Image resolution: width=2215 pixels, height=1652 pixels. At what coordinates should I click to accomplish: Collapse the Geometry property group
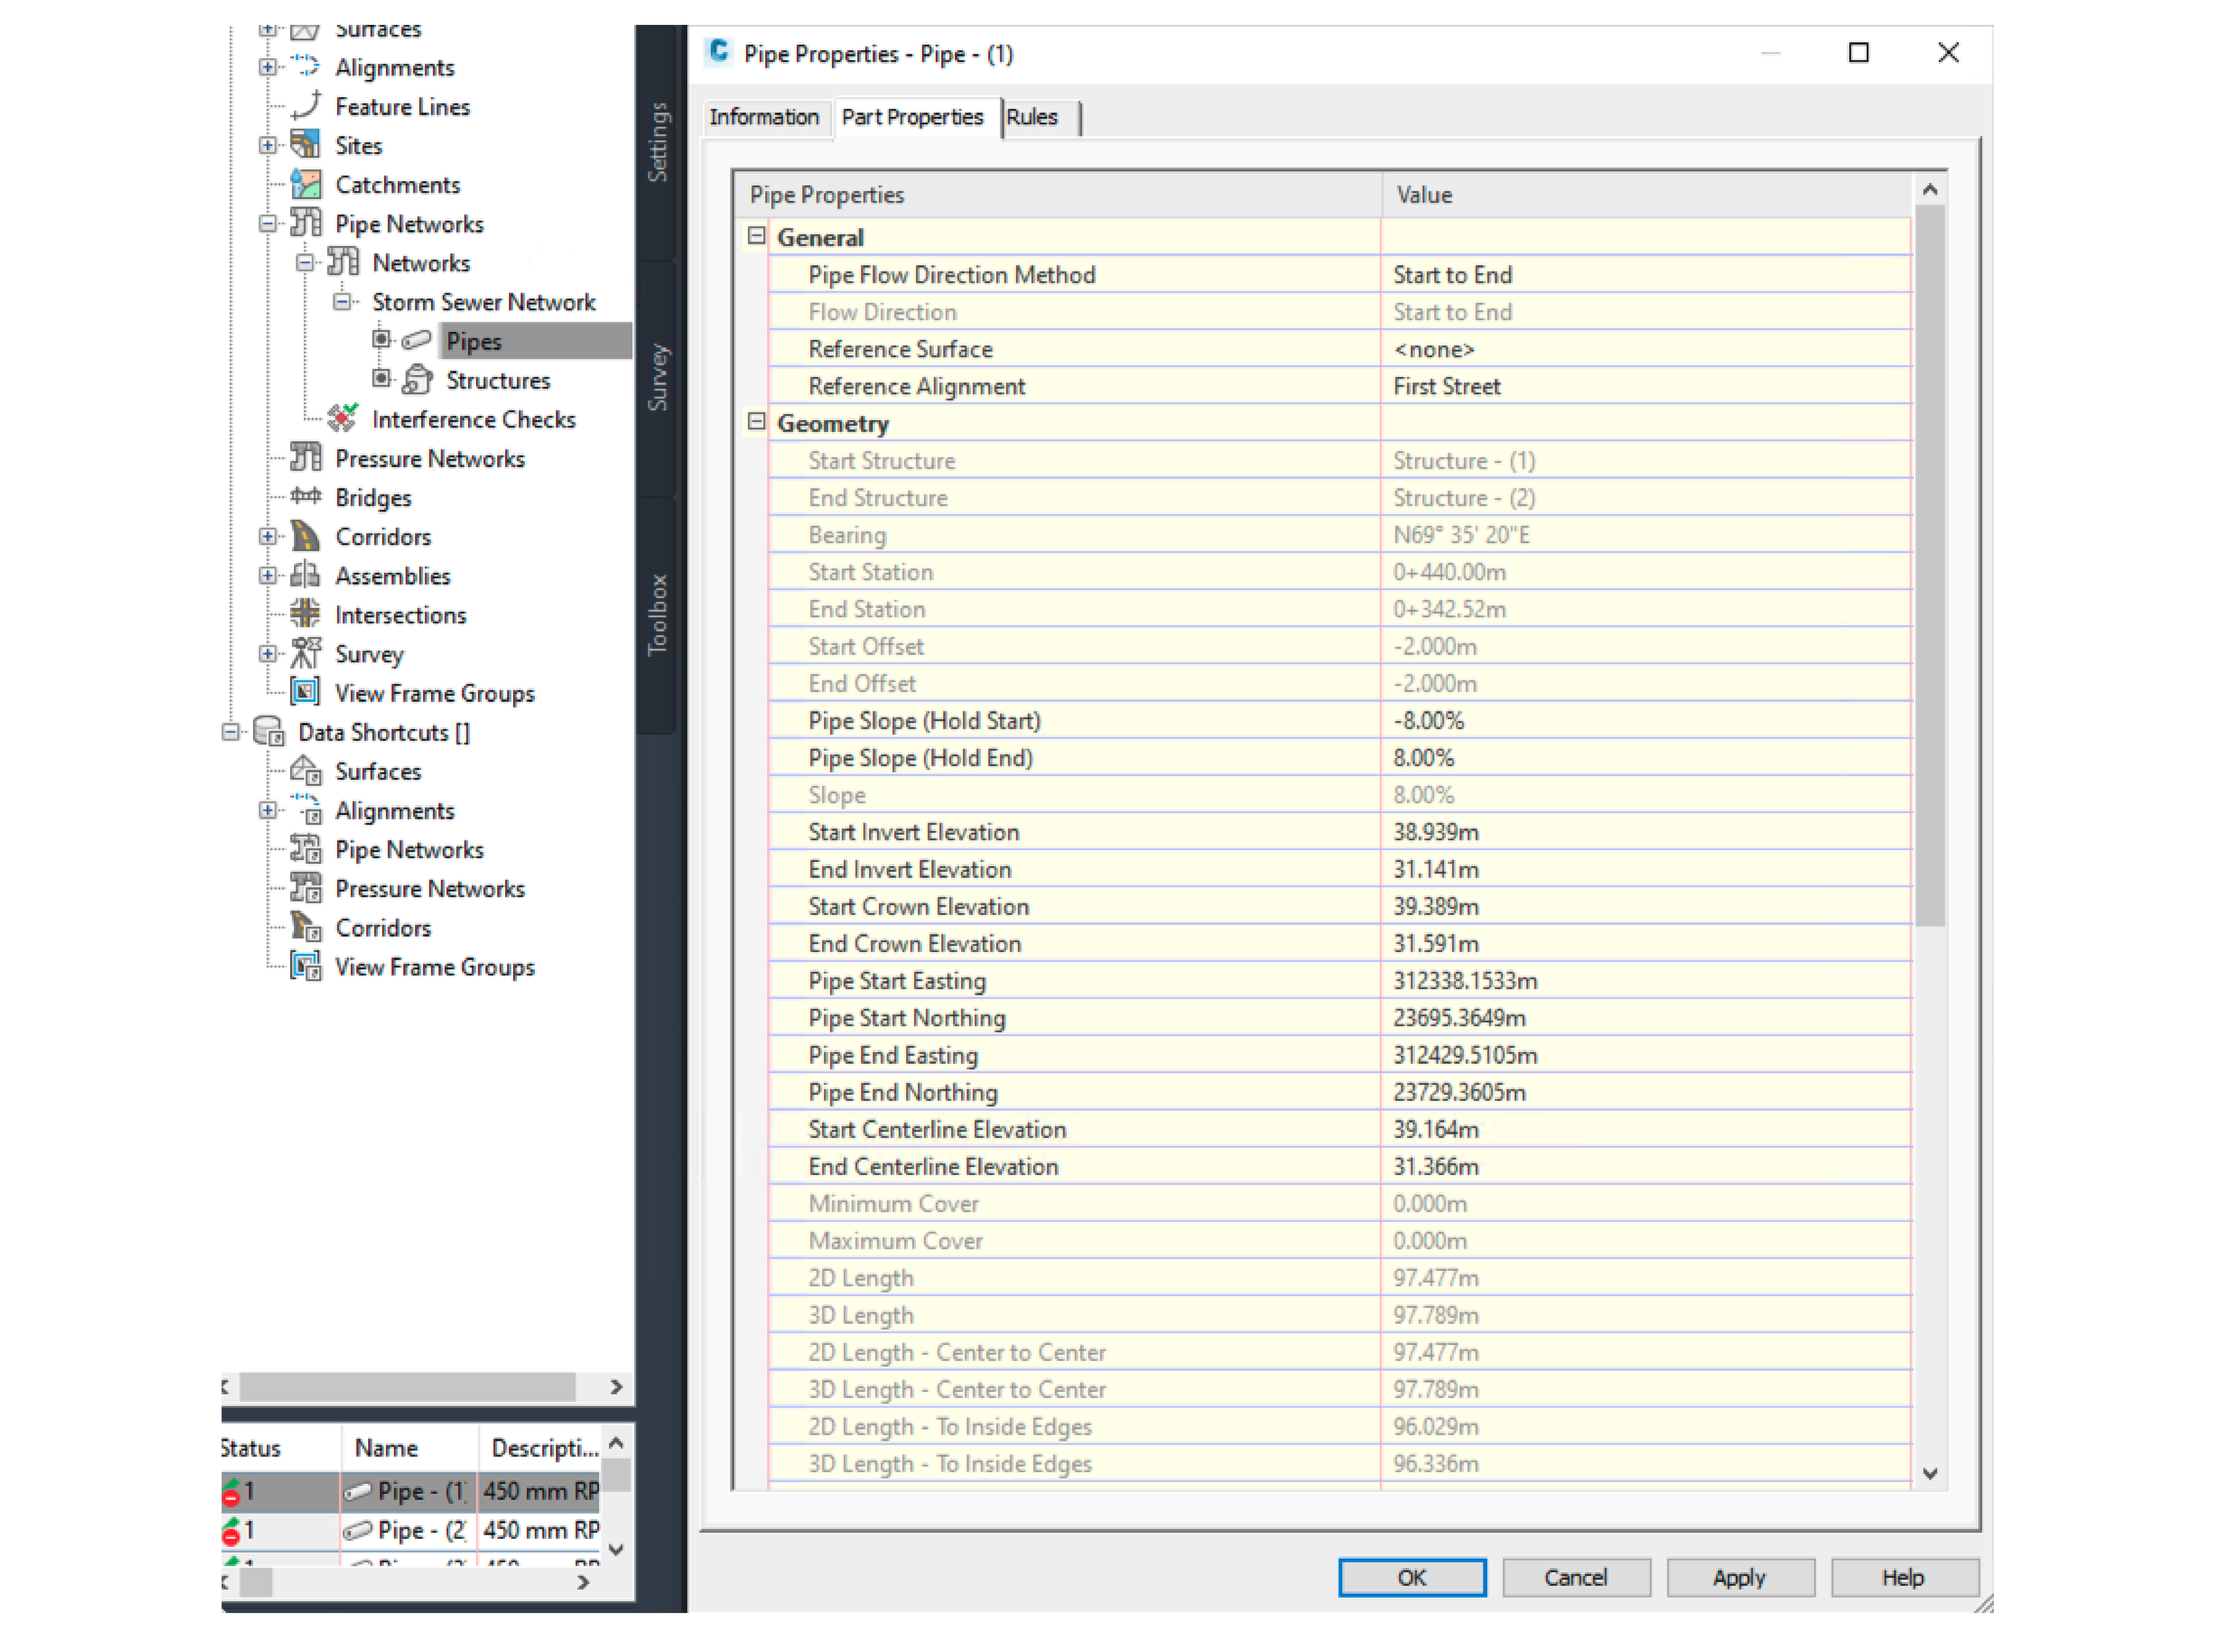(756, 422)
